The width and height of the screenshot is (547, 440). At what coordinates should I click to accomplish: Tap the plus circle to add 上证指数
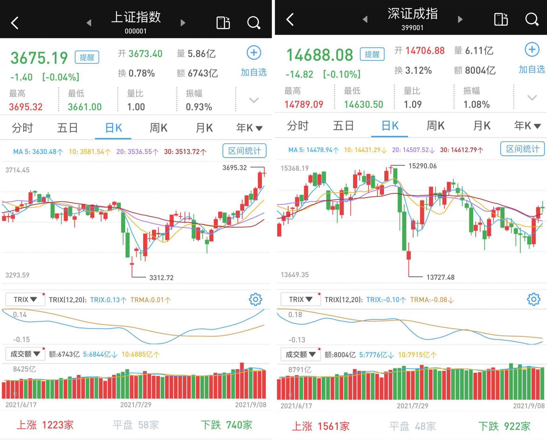pos(254,53)
